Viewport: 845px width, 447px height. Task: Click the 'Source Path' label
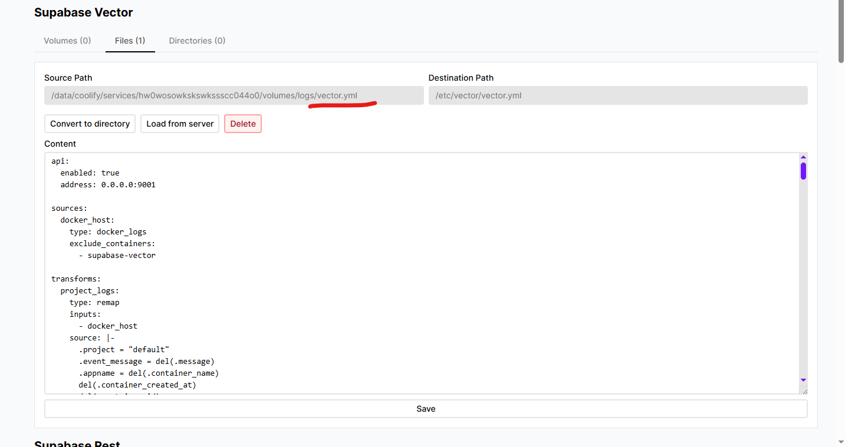(68, 78)
